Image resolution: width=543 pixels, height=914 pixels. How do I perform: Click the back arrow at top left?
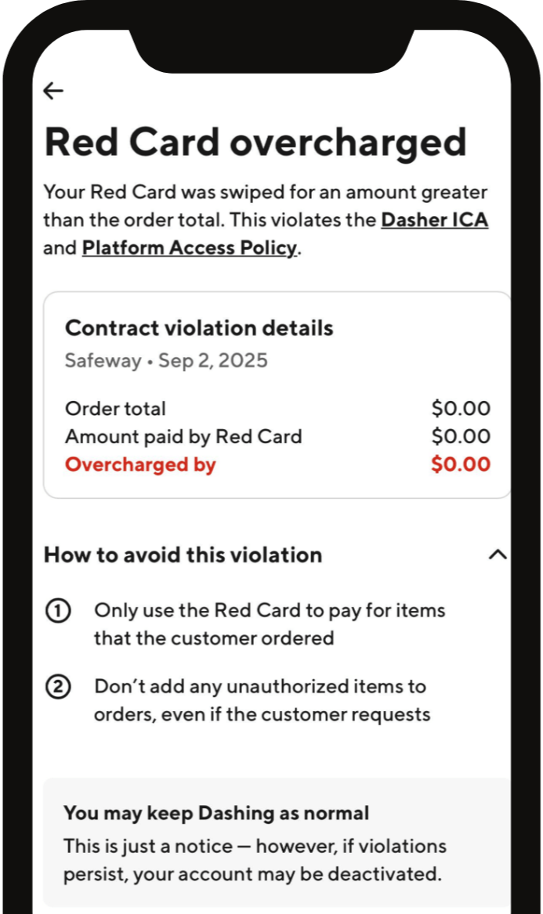pyautogui.click(x=52, y=91)
